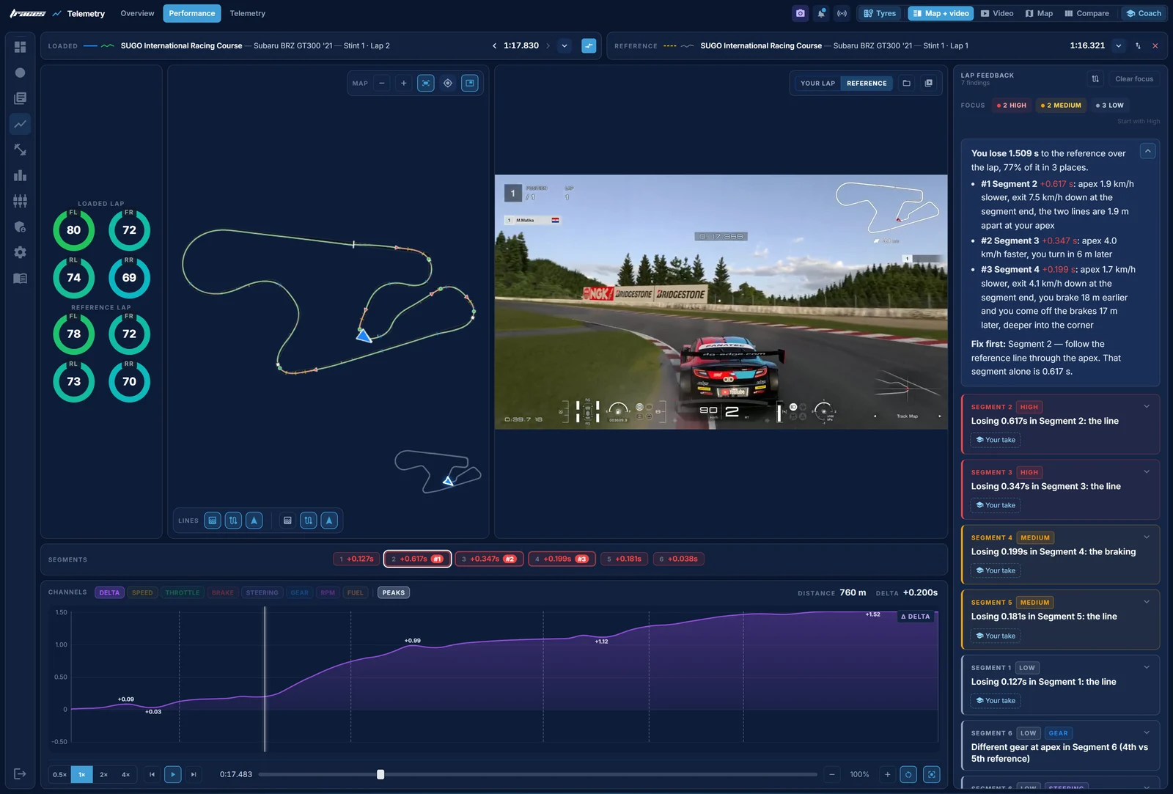Viewport: 1173px width, 794px height.
Task: Open the stacked documents library icon
Action: coord(20,98)
